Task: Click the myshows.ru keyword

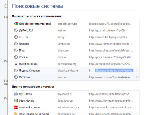Action: coord(65,94)
